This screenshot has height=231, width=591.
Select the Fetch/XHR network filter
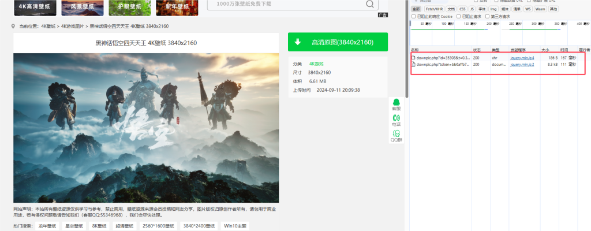(434, 9)
